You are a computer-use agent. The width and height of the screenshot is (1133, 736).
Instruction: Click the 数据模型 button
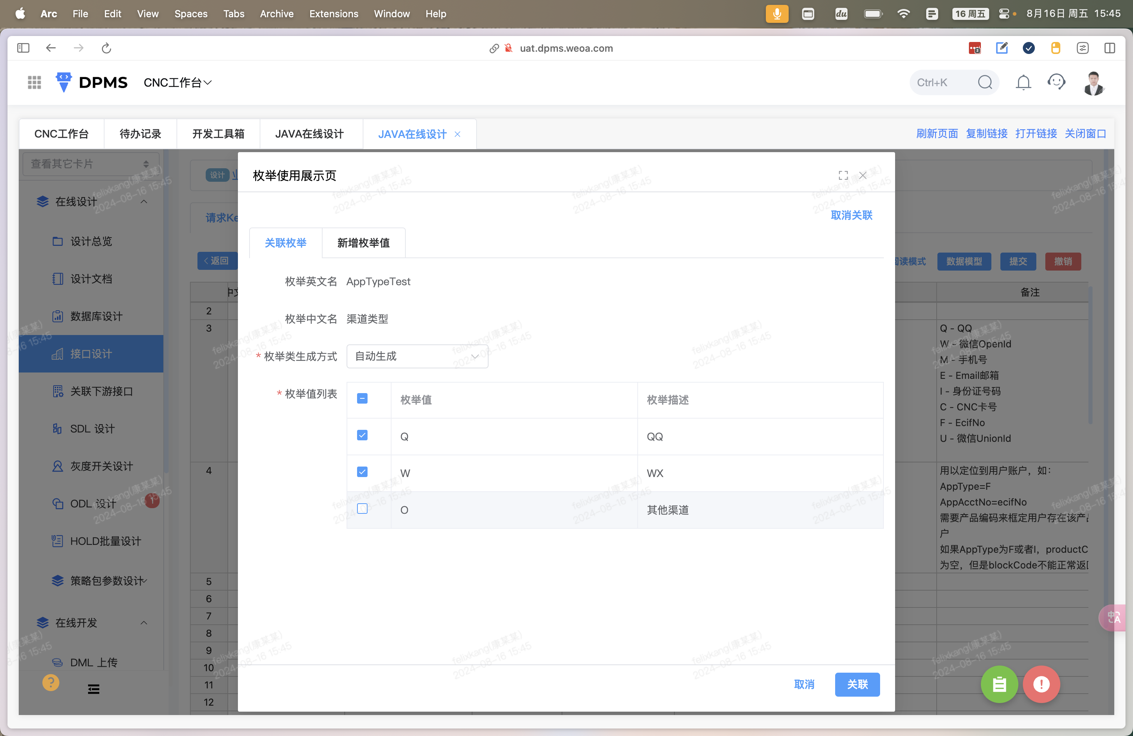[964, 261]
